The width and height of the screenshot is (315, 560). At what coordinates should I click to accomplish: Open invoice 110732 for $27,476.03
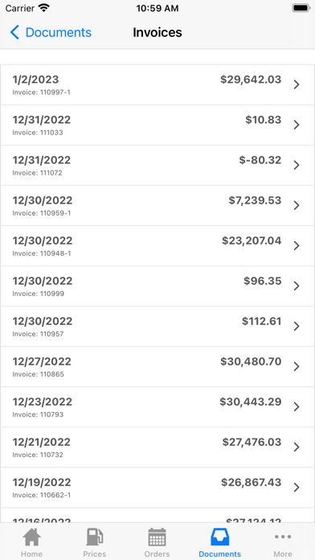pyautogui.click(x=157, y=447)
